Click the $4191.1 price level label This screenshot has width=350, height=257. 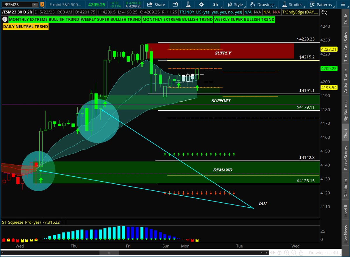(307, 91)
